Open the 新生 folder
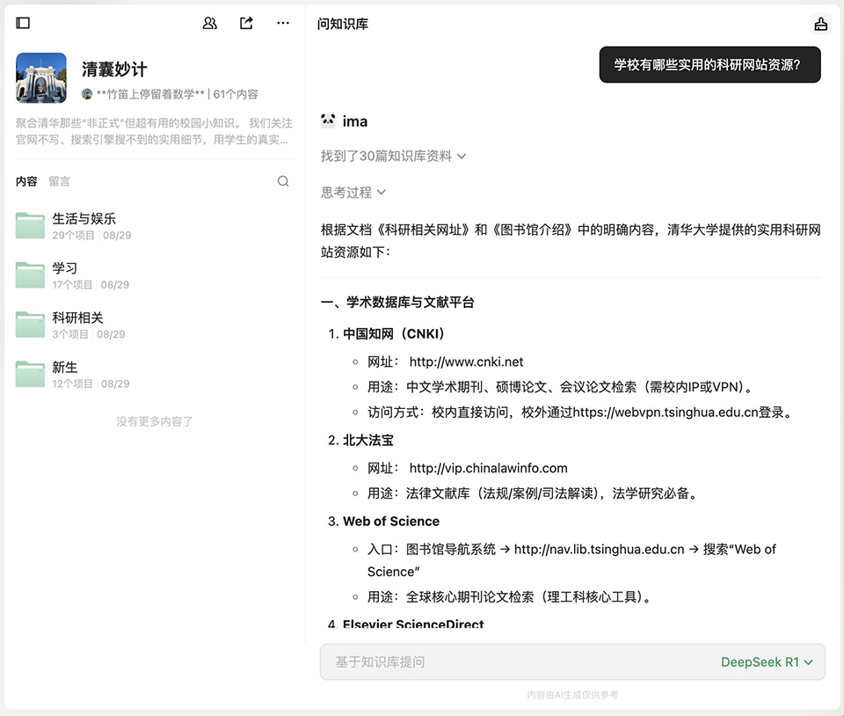Screen dimensions: 844x716 [x=65, y=367]
